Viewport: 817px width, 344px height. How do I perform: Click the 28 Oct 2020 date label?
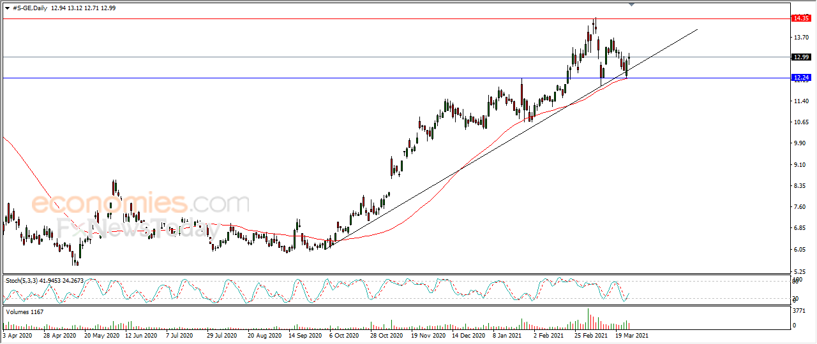(386, 334)
